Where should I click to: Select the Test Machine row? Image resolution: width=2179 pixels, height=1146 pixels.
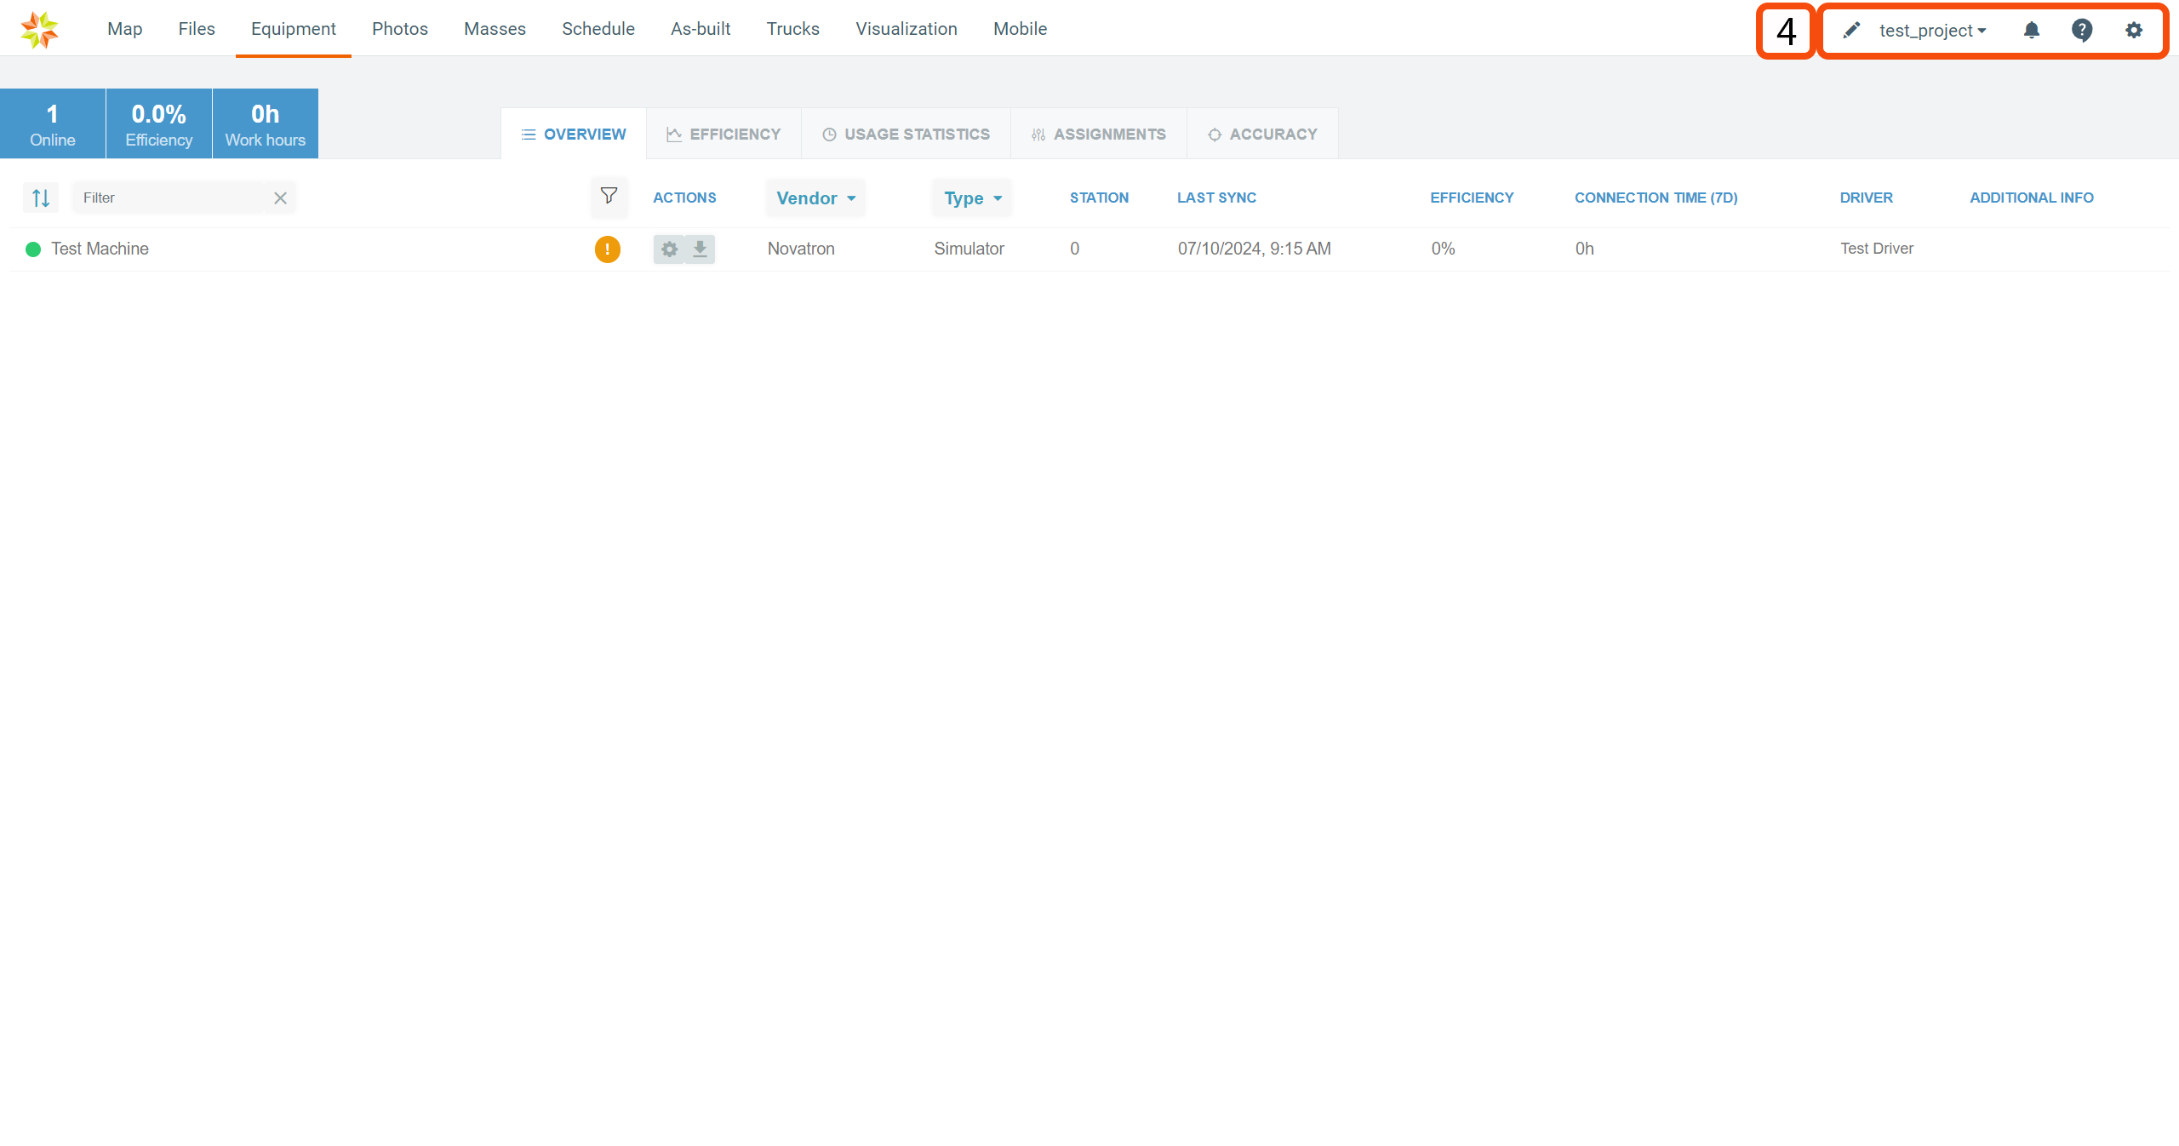pos(100,249)
